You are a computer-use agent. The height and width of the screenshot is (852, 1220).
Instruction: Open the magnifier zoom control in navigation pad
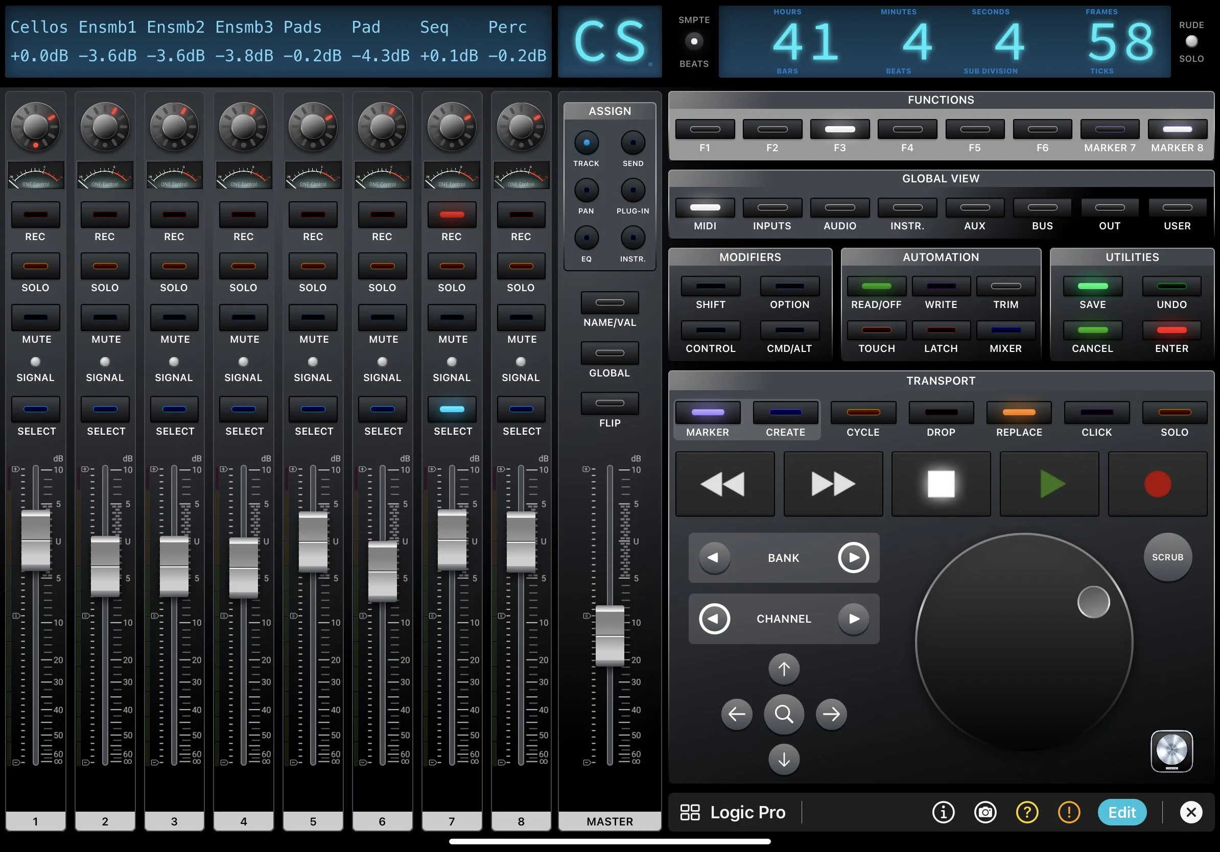click(x=784, y=714)
